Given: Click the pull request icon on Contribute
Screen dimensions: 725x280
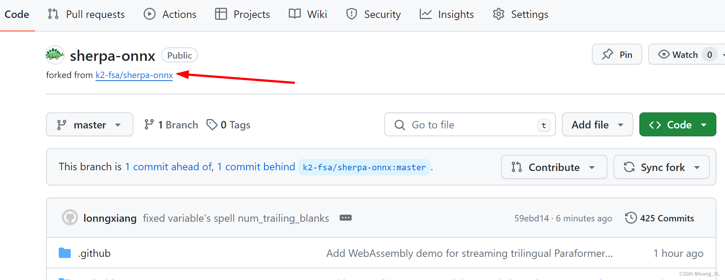Looking at the screenshot, I should (517, 167).
